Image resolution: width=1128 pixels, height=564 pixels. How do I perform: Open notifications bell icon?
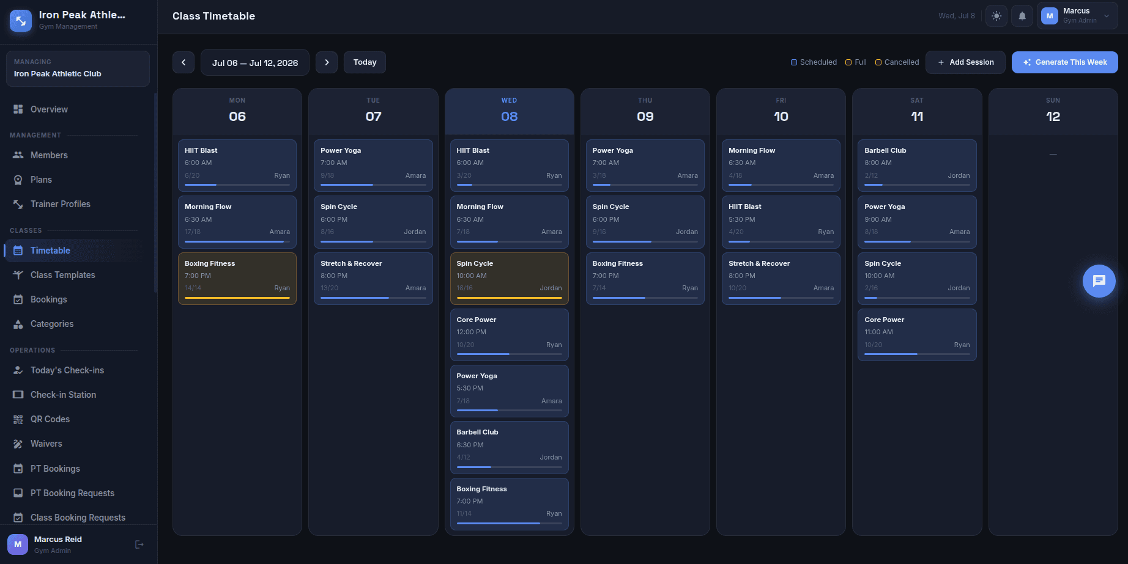[x=1022, y=16]
